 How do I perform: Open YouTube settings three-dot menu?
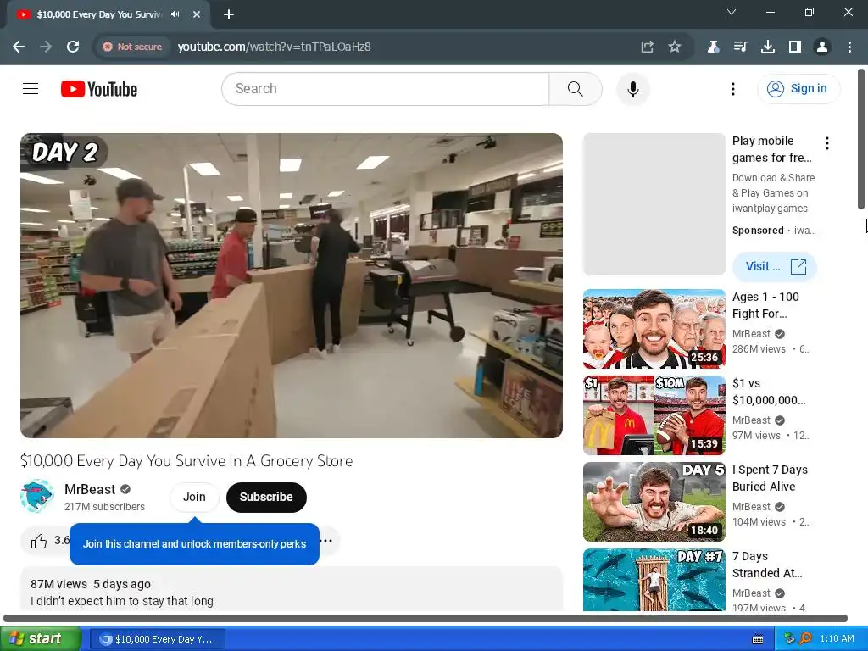733,88
